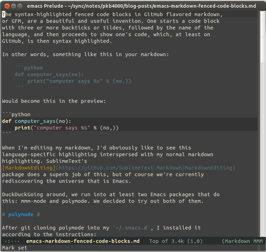Click the Markdown MMM mode indicator
This screenshot has height=252, width=266.
[242, 241]
